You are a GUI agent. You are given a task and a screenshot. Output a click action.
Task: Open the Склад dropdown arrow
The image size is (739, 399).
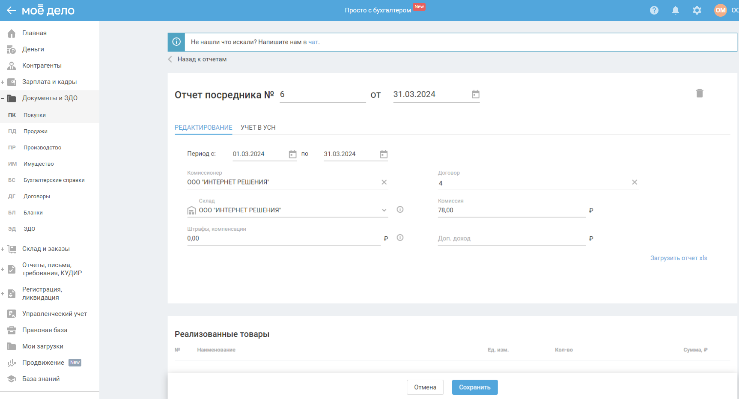pyautogui.click(x=384, y=210)
